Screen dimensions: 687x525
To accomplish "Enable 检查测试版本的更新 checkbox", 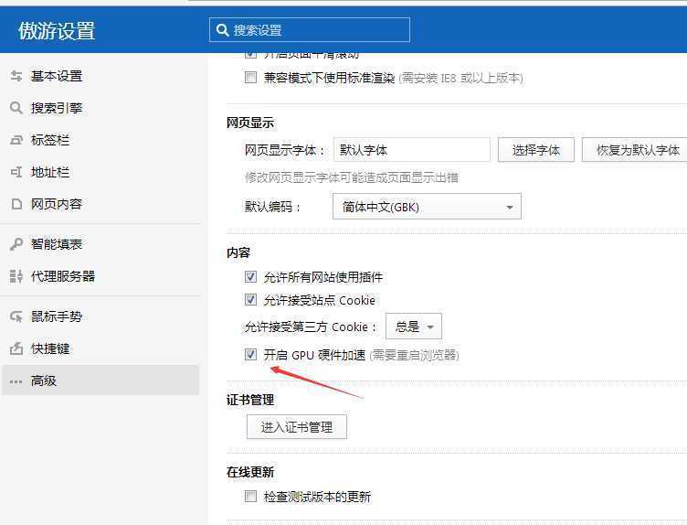I will pos(250,497).
